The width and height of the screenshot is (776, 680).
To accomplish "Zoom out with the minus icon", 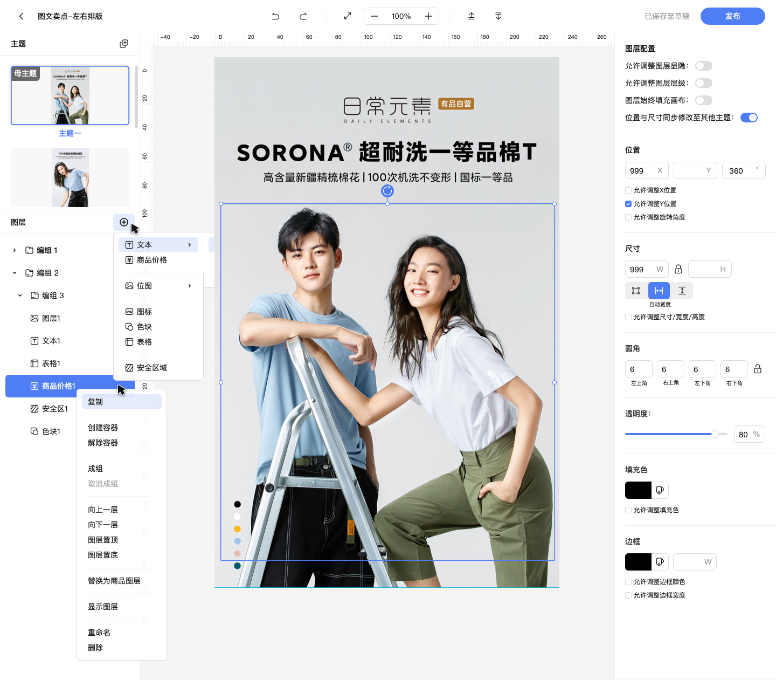I will coord(375,16).
